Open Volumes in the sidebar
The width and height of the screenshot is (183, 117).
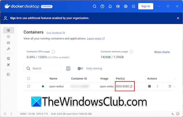point(8,43)
